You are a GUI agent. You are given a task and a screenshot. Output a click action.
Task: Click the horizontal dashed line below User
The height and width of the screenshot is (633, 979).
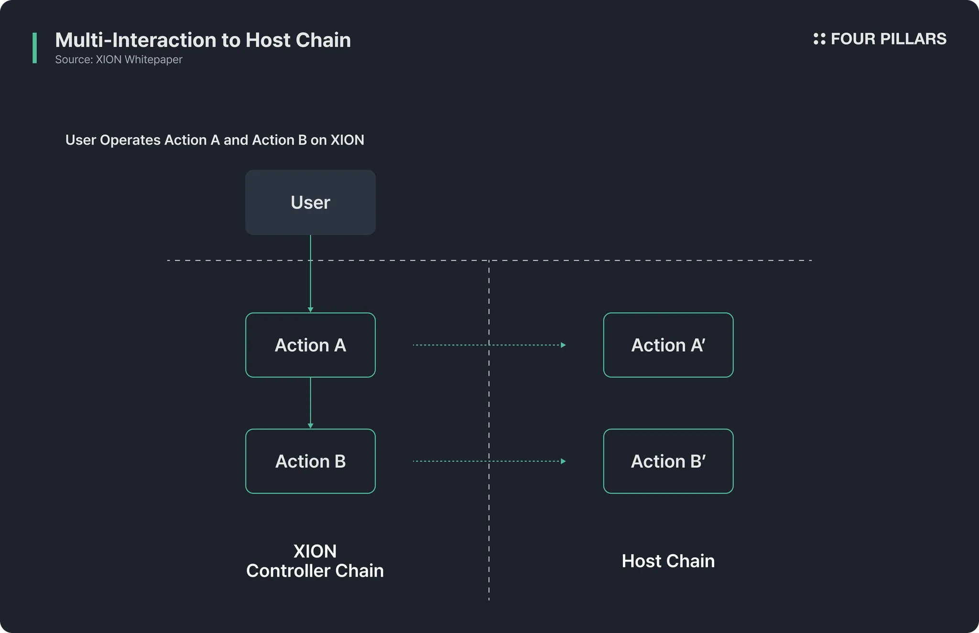[621, 260]
